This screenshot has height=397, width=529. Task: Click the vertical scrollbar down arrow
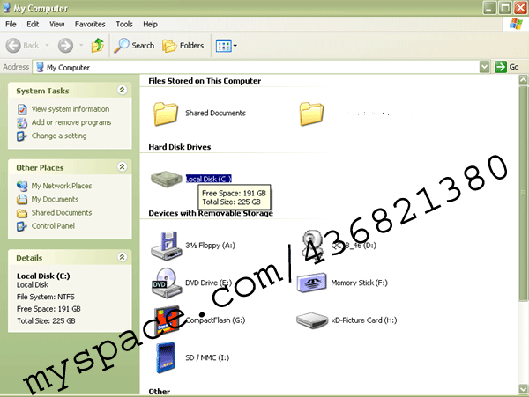tap(523, 389)
